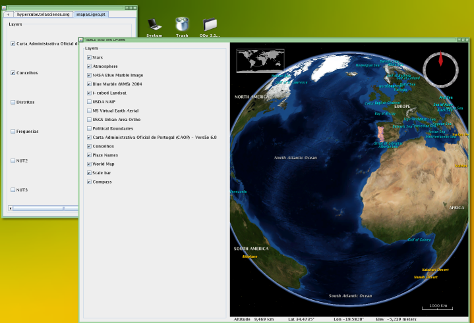
Task: Click the horizontal scrollbar in the small Layers window
Action: (x=40, y=208)
